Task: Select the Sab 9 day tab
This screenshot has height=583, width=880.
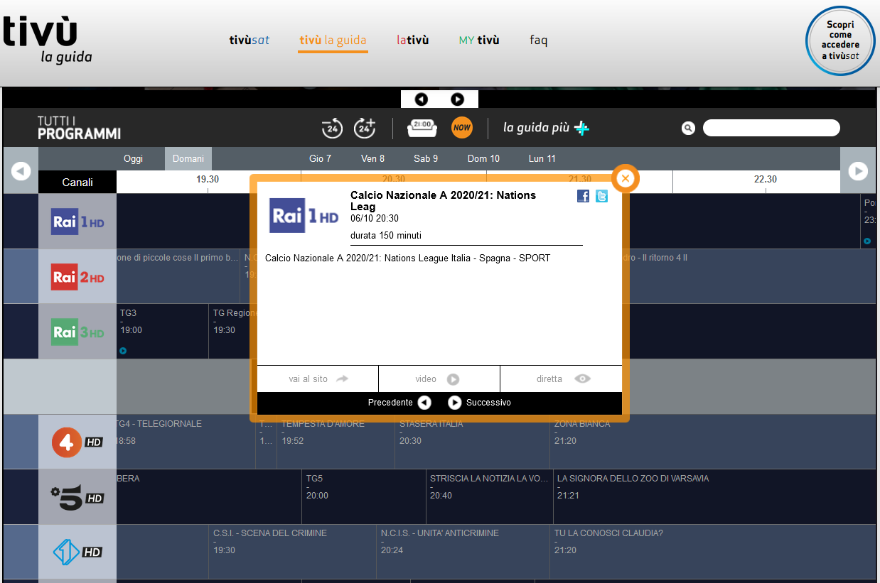Action: click(x=426, y=158)
